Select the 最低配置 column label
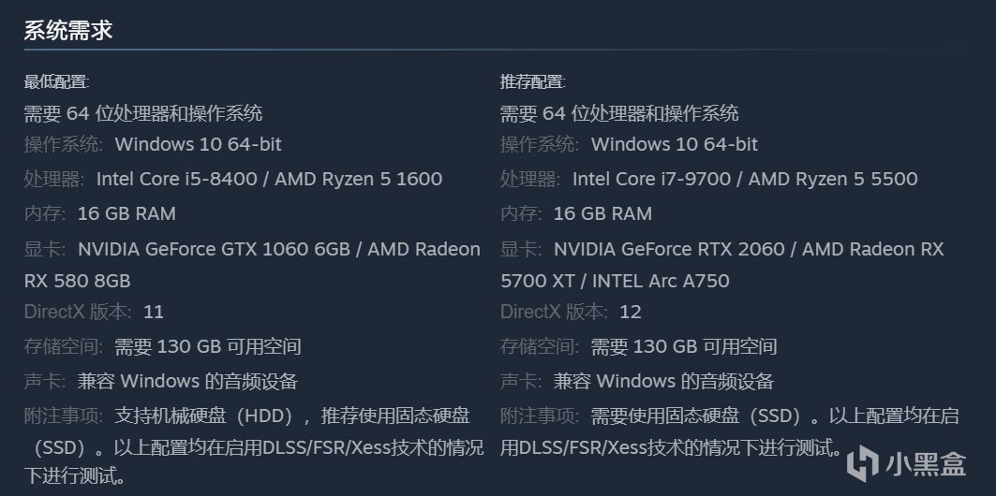This screenshot has height=496, width=996. [56, 82]
